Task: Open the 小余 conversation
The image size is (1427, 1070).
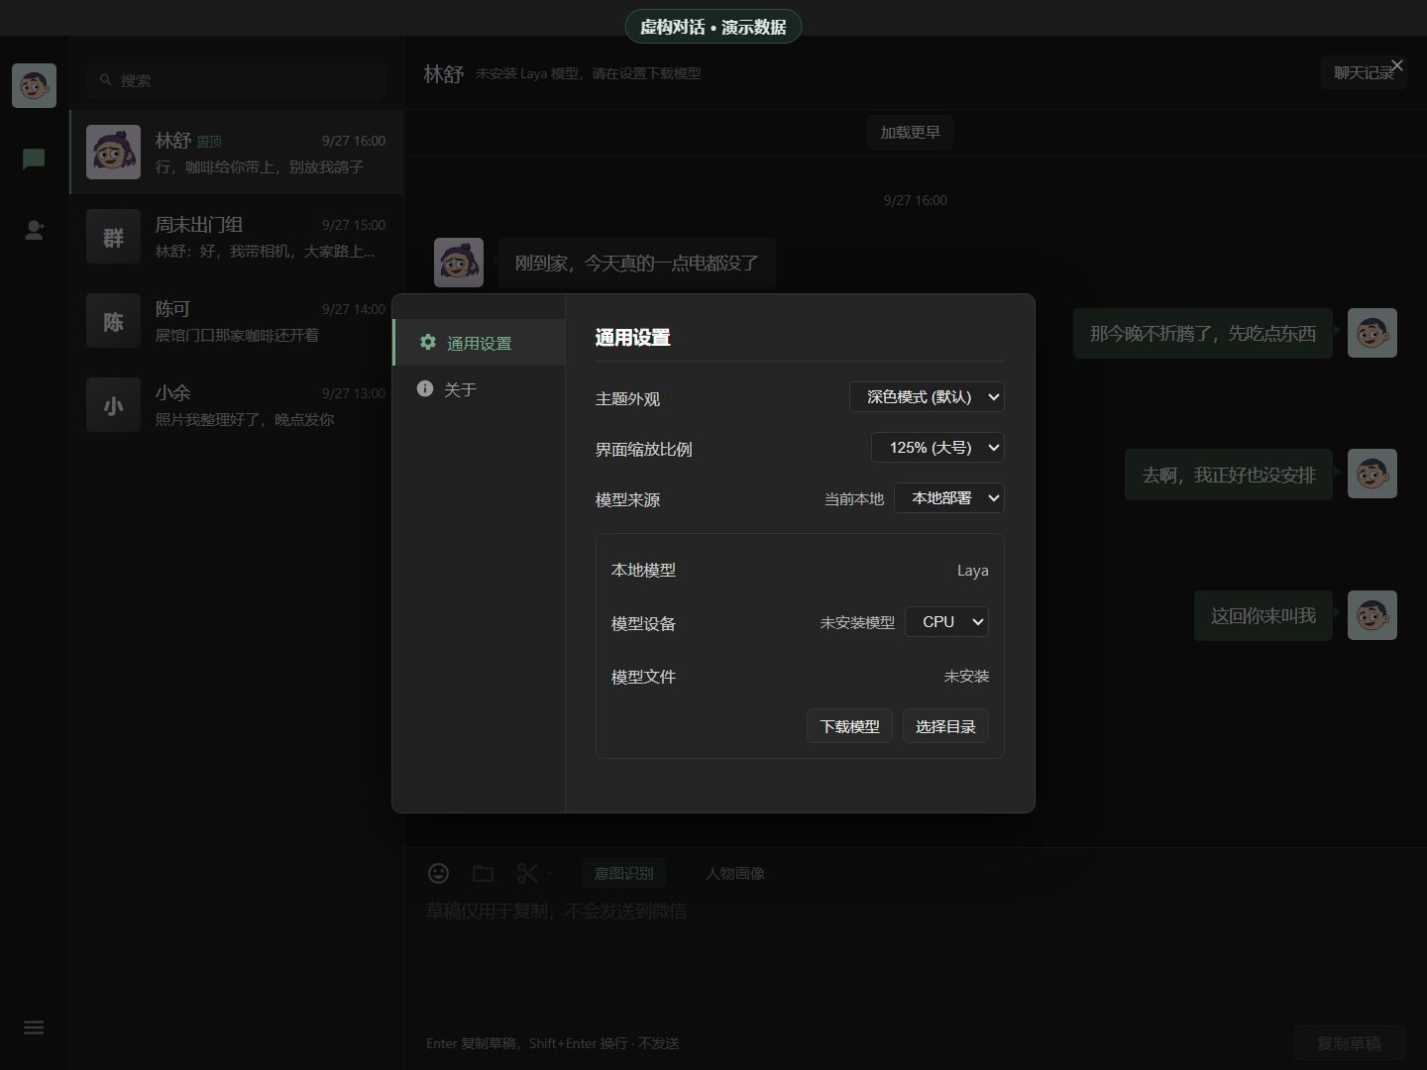Action: 236,405
